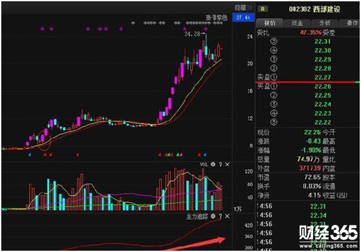Select sell level 5 price 22.31
The width and height of the screenshot is (361, 252).
pos(323,41)
